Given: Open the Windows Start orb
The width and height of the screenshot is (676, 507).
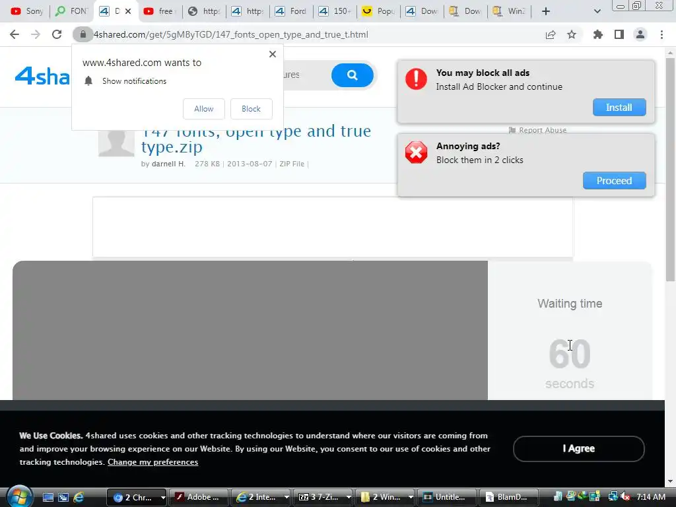Looking at the screenshot, I should (x=18, y=496).
